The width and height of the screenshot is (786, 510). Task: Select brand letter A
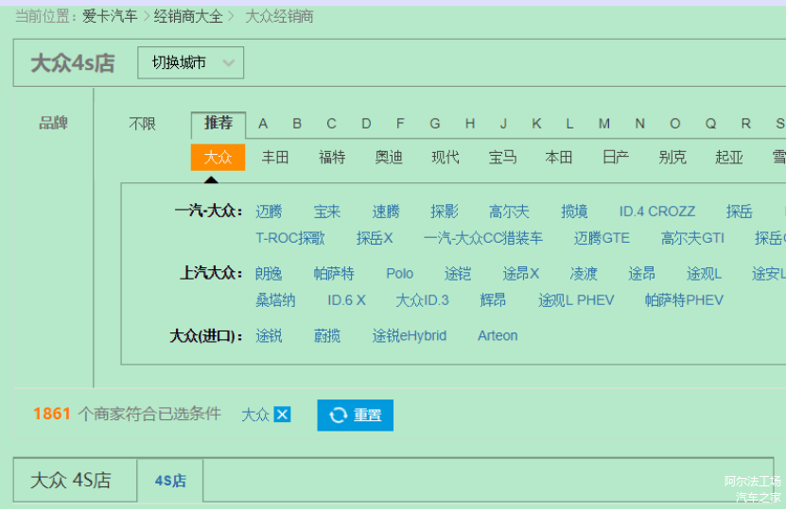click(263, 124)
